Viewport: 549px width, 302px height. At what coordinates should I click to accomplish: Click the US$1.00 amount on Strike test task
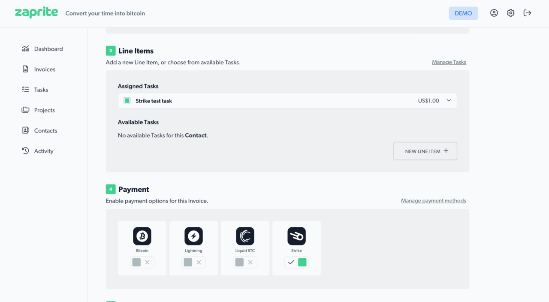[428, 101]
